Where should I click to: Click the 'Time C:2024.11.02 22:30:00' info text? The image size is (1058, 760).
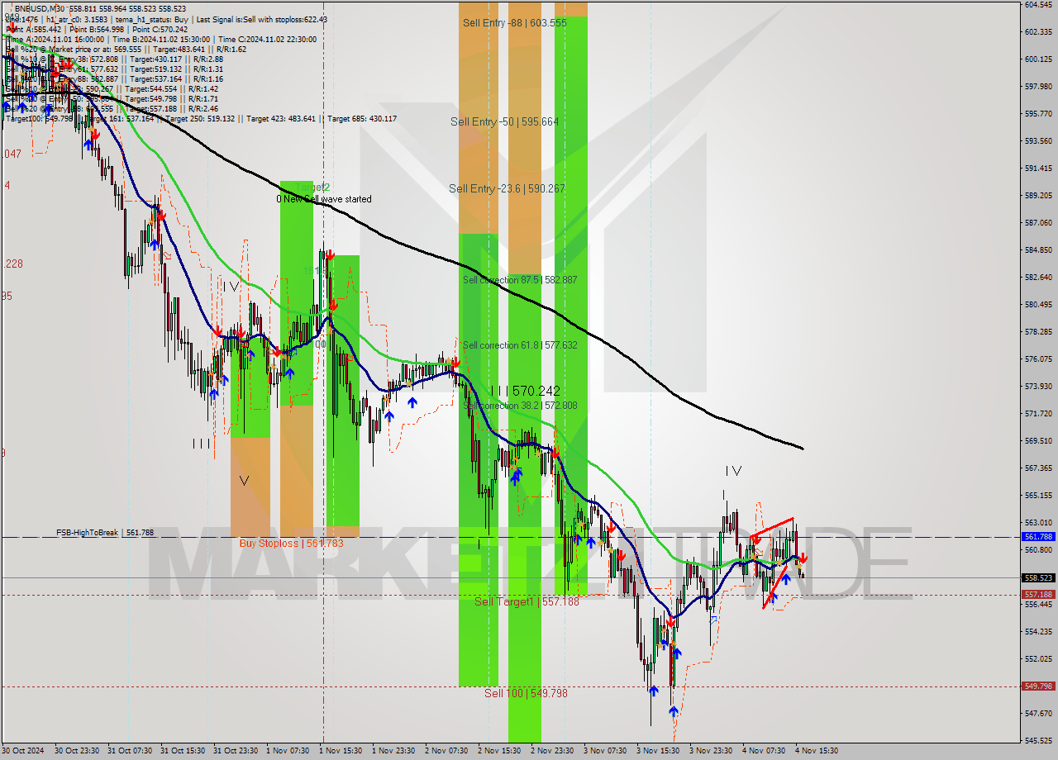click(268, 39)
